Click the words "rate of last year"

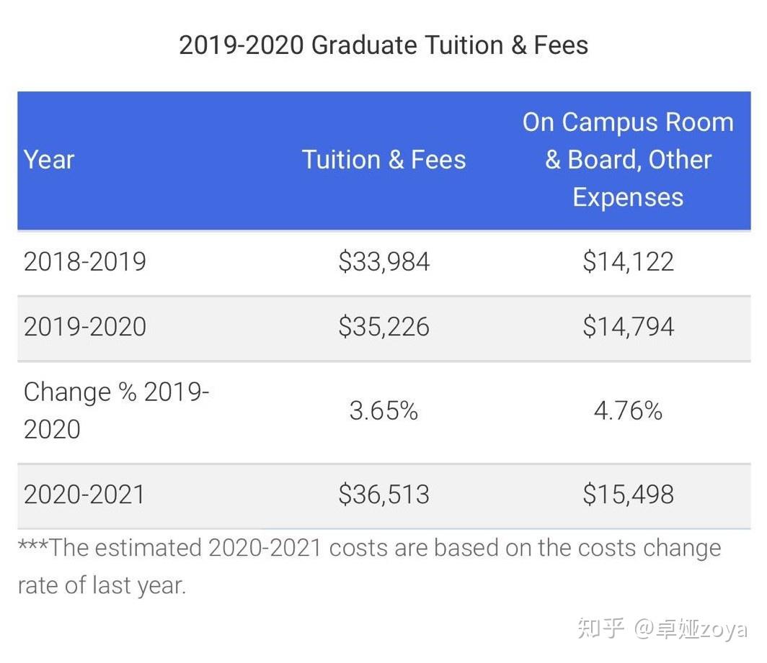click(x=102, y=585)
